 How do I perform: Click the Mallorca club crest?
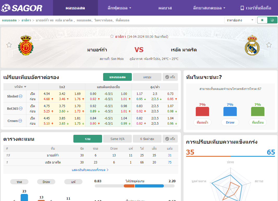click(26, 45)
